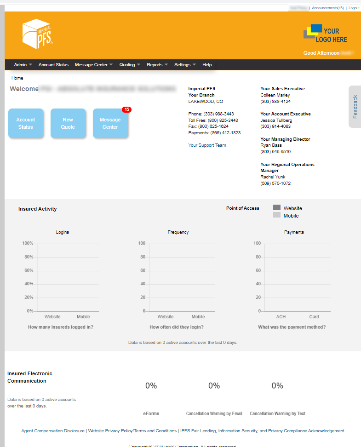Expand the Admin dropdown arrow
Image resolution: width=361 pixels, height=447 pixels.
point(30,65)
